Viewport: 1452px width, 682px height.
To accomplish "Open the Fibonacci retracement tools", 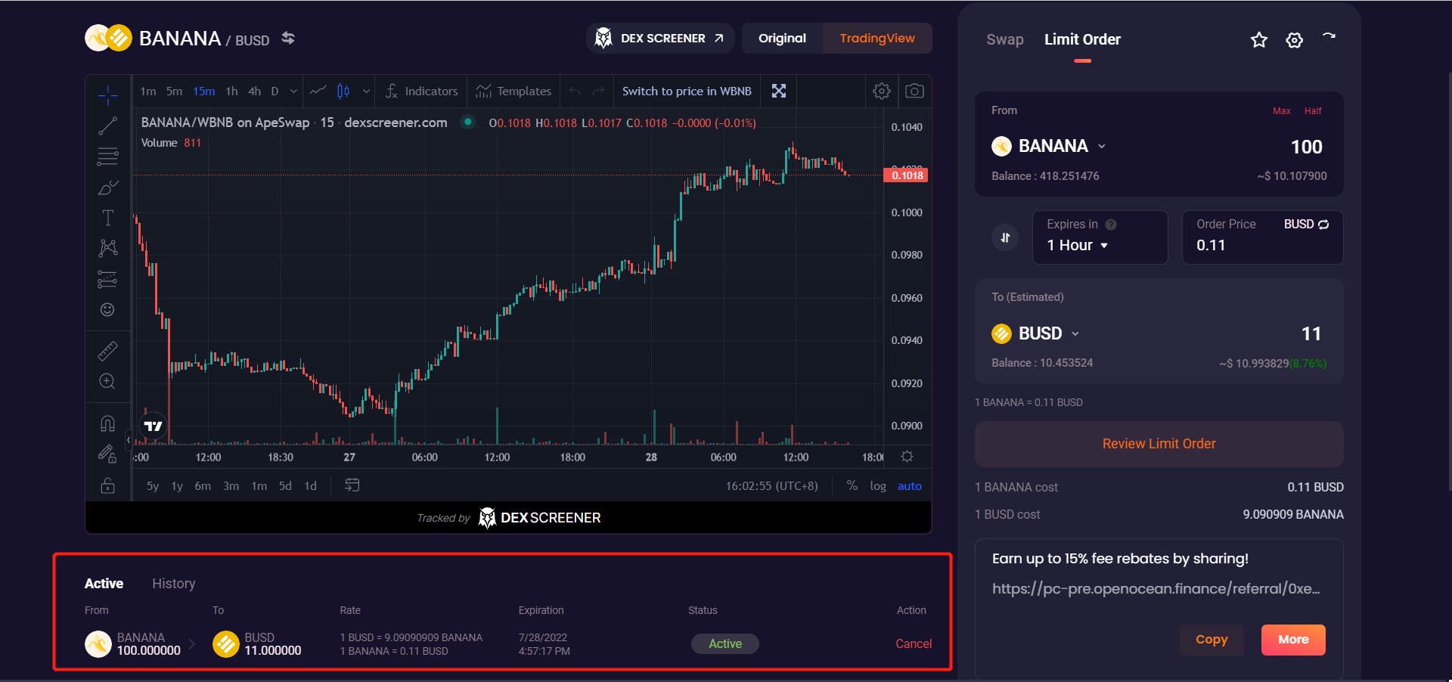I will tap(107, 157).
